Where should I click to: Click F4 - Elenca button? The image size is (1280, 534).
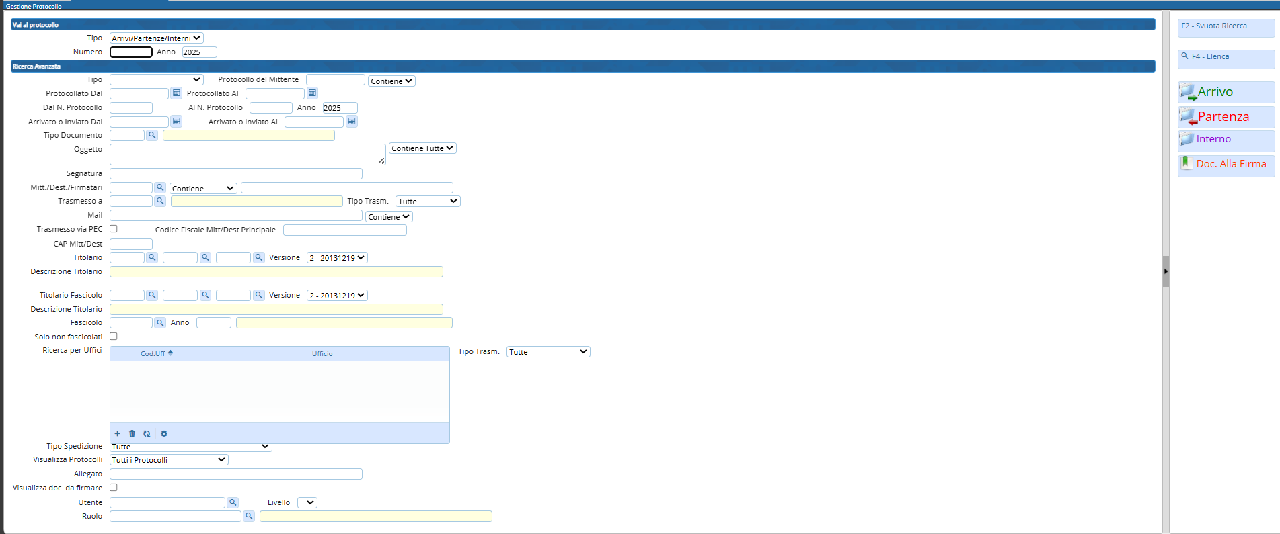1225,57
